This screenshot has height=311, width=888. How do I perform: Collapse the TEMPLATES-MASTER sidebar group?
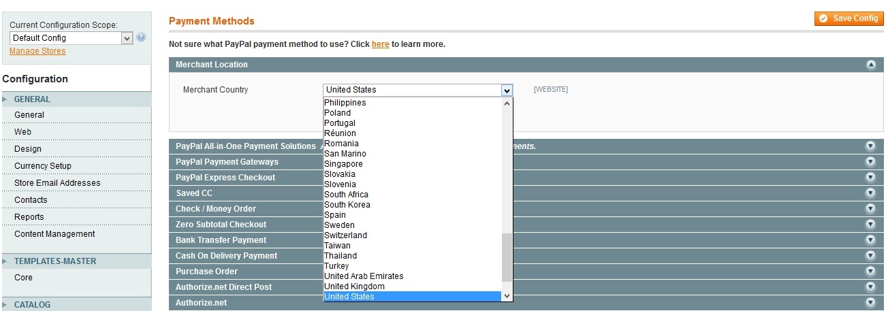click(x=76, y=261)
